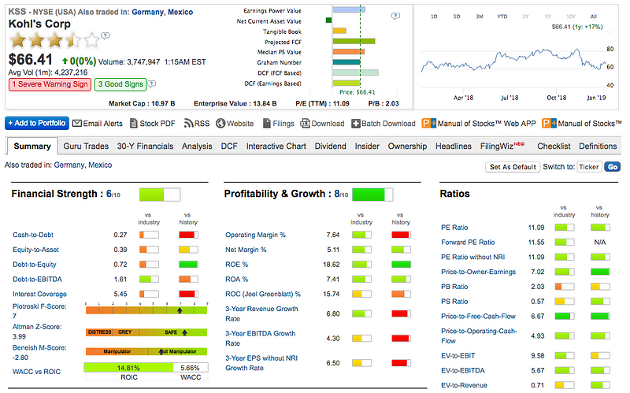
Task: Click the empty fifth rating star
Action: (x=92, y=41)
